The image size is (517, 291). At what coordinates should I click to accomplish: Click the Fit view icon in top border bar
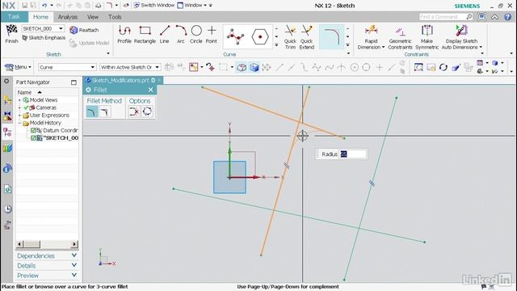(418, 67)
